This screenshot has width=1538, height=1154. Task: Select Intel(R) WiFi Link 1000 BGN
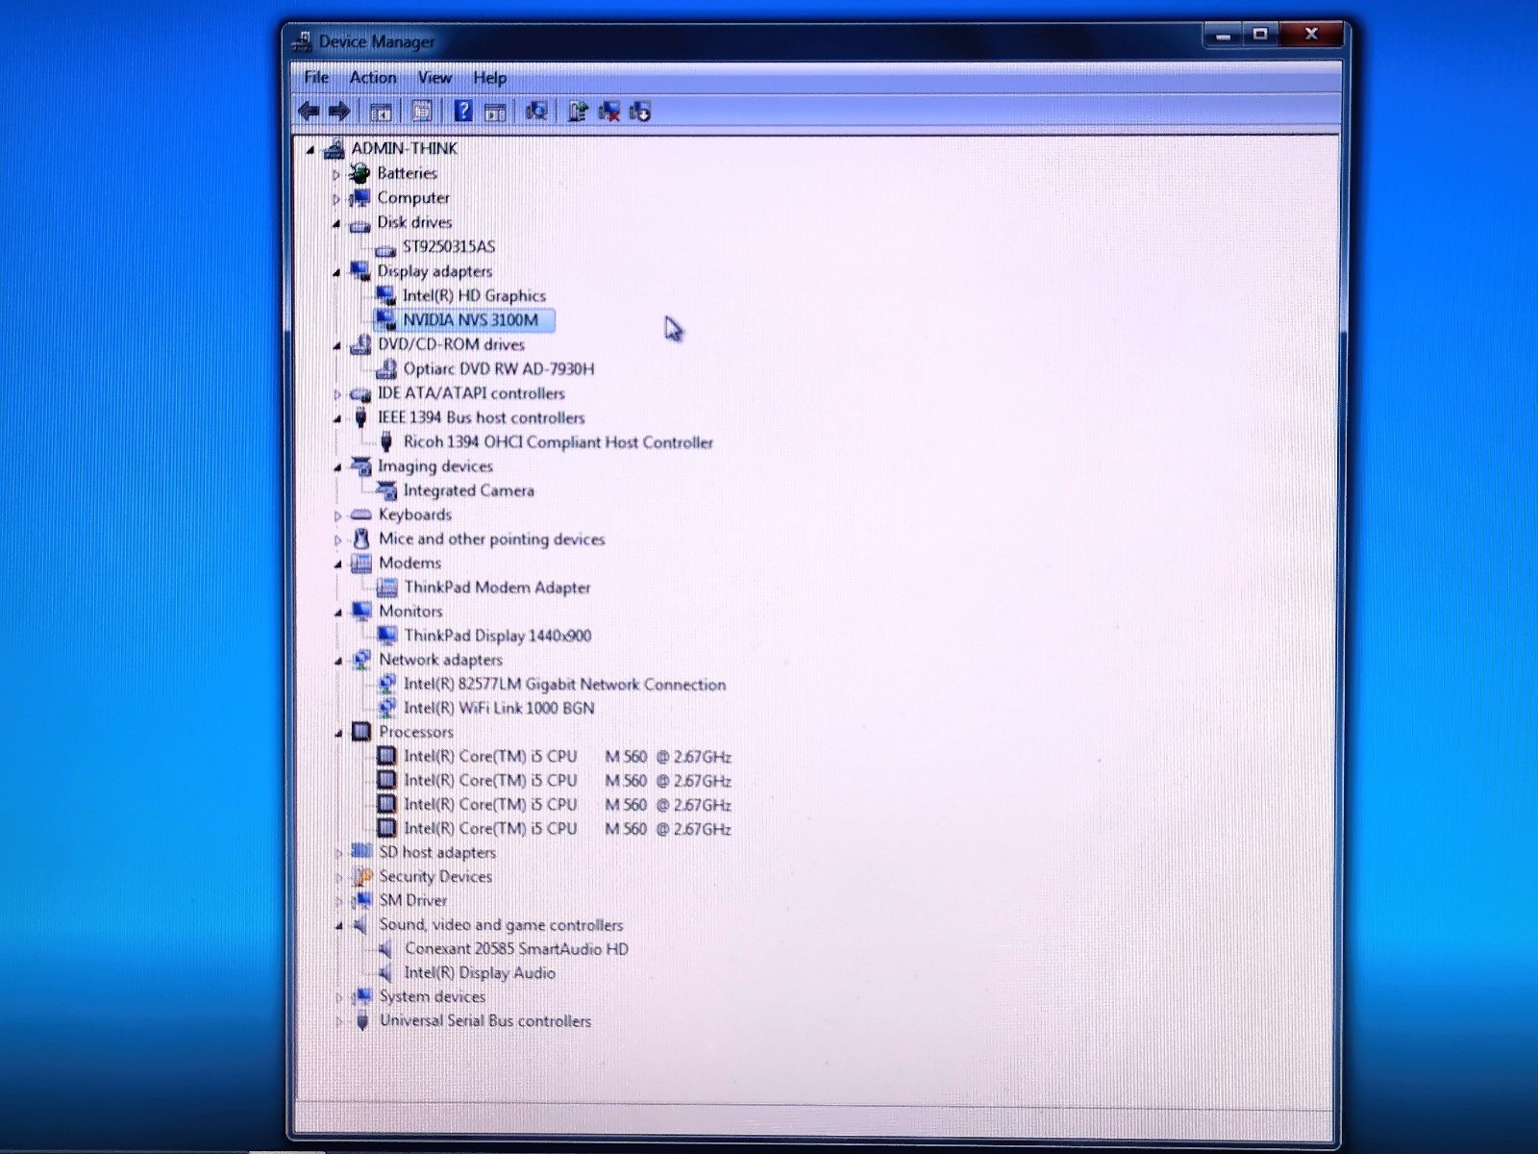pos(499,709)
